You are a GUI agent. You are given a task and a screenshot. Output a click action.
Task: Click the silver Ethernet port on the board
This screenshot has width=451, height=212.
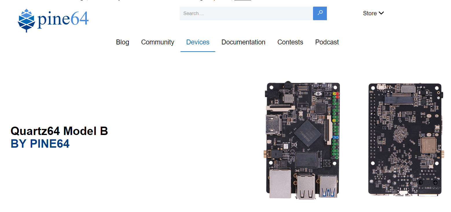tap(280, 183)
